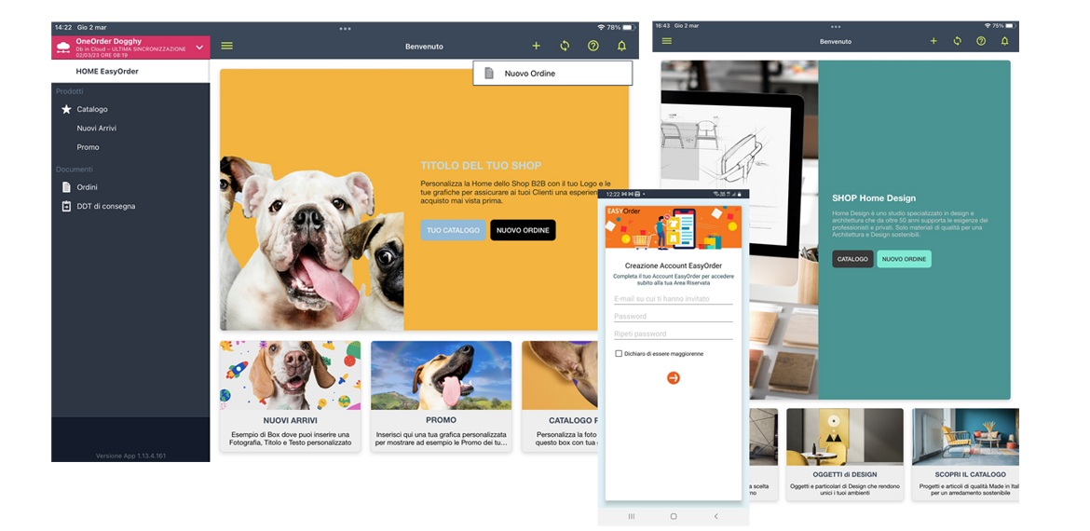Select Nuovo Ordine from the popup menu
Viewport: 1090px width, 531px height.
pos(529,74)
